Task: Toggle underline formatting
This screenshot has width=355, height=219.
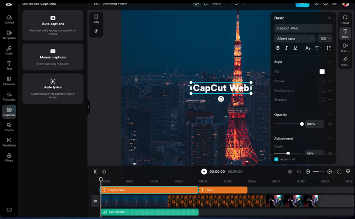Action: (295, 48)
